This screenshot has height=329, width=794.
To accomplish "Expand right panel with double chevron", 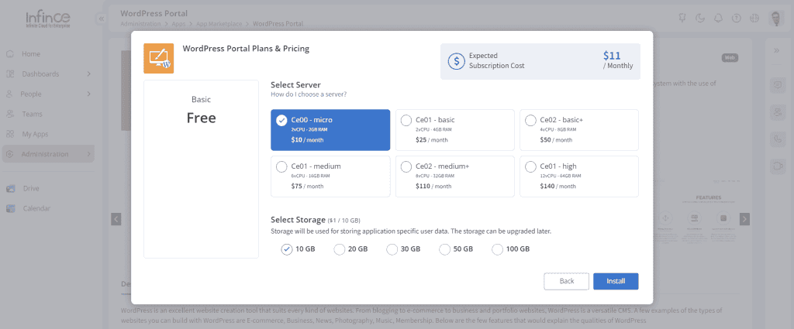I will [777, 50].
